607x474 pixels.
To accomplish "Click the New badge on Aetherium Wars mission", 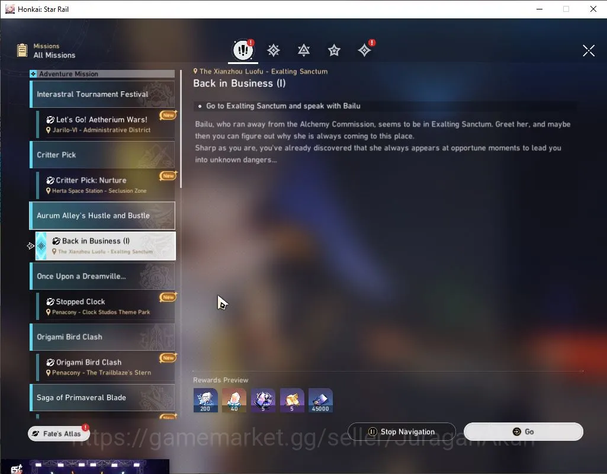I will coord(168,115).
